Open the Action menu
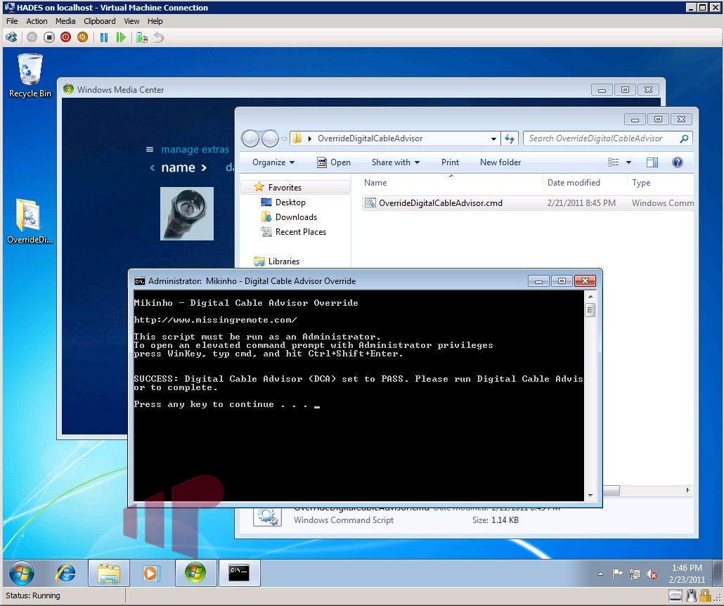Screen dimensions: 724x606 (x=37, y=21)
